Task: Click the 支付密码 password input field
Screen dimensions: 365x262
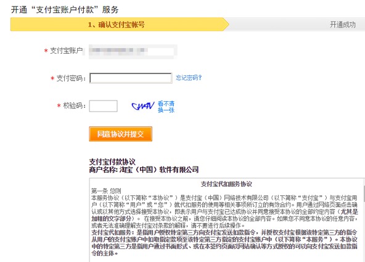Action: [x=131, y=78]
